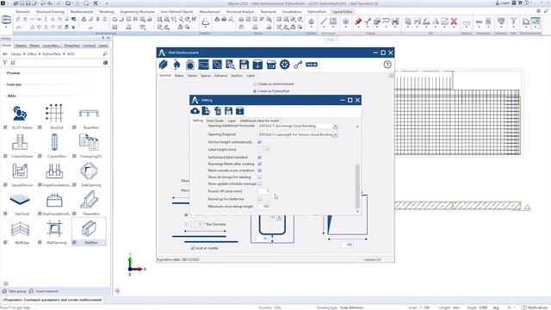Collapse the AllTo section in Library
Image resolution: width=551 pixels, height=310 pixels.
click(11, 96)
